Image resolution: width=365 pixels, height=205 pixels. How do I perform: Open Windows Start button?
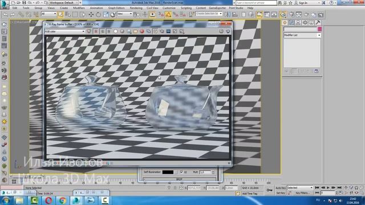click(6, 200)
